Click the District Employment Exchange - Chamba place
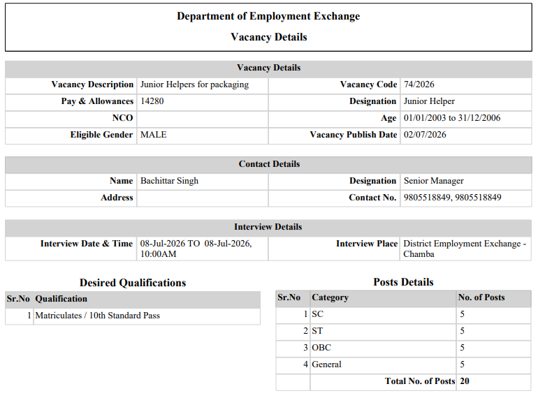This screenshot has height=398, width=538. coord(465,249)
